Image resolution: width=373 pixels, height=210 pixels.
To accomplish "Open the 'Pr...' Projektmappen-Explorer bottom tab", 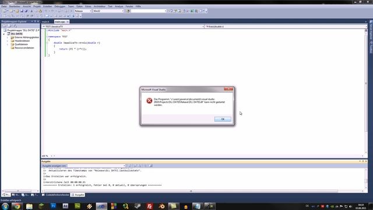I will coord(6,195).
